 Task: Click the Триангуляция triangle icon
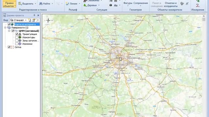[x=20, y=34]
